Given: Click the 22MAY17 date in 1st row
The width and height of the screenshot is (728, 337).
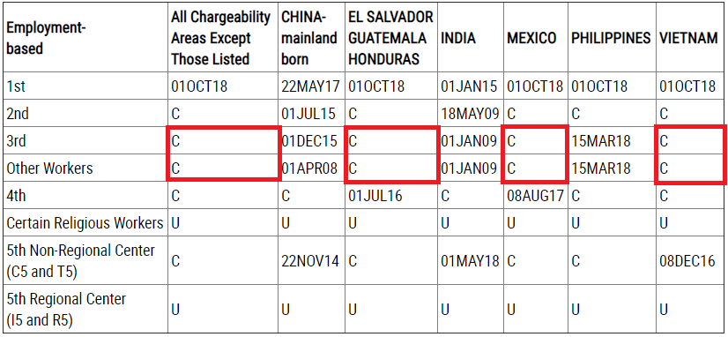Looking at the screenshot, I should (310, 86).
